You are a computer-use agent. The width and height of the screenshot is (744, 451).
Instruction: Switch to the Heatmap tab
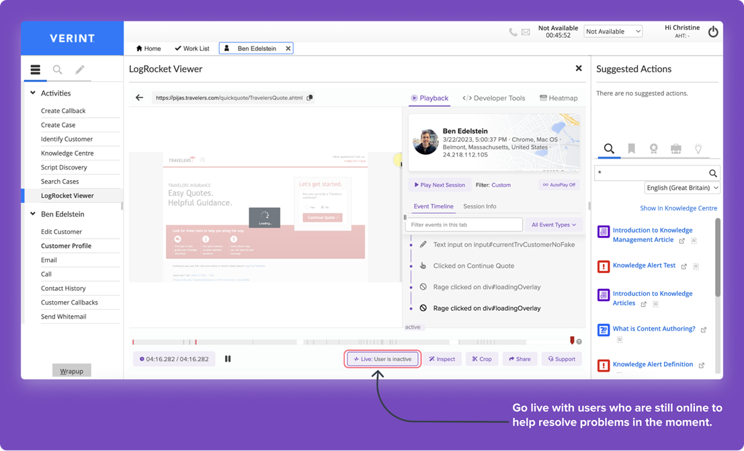point(559,98)
